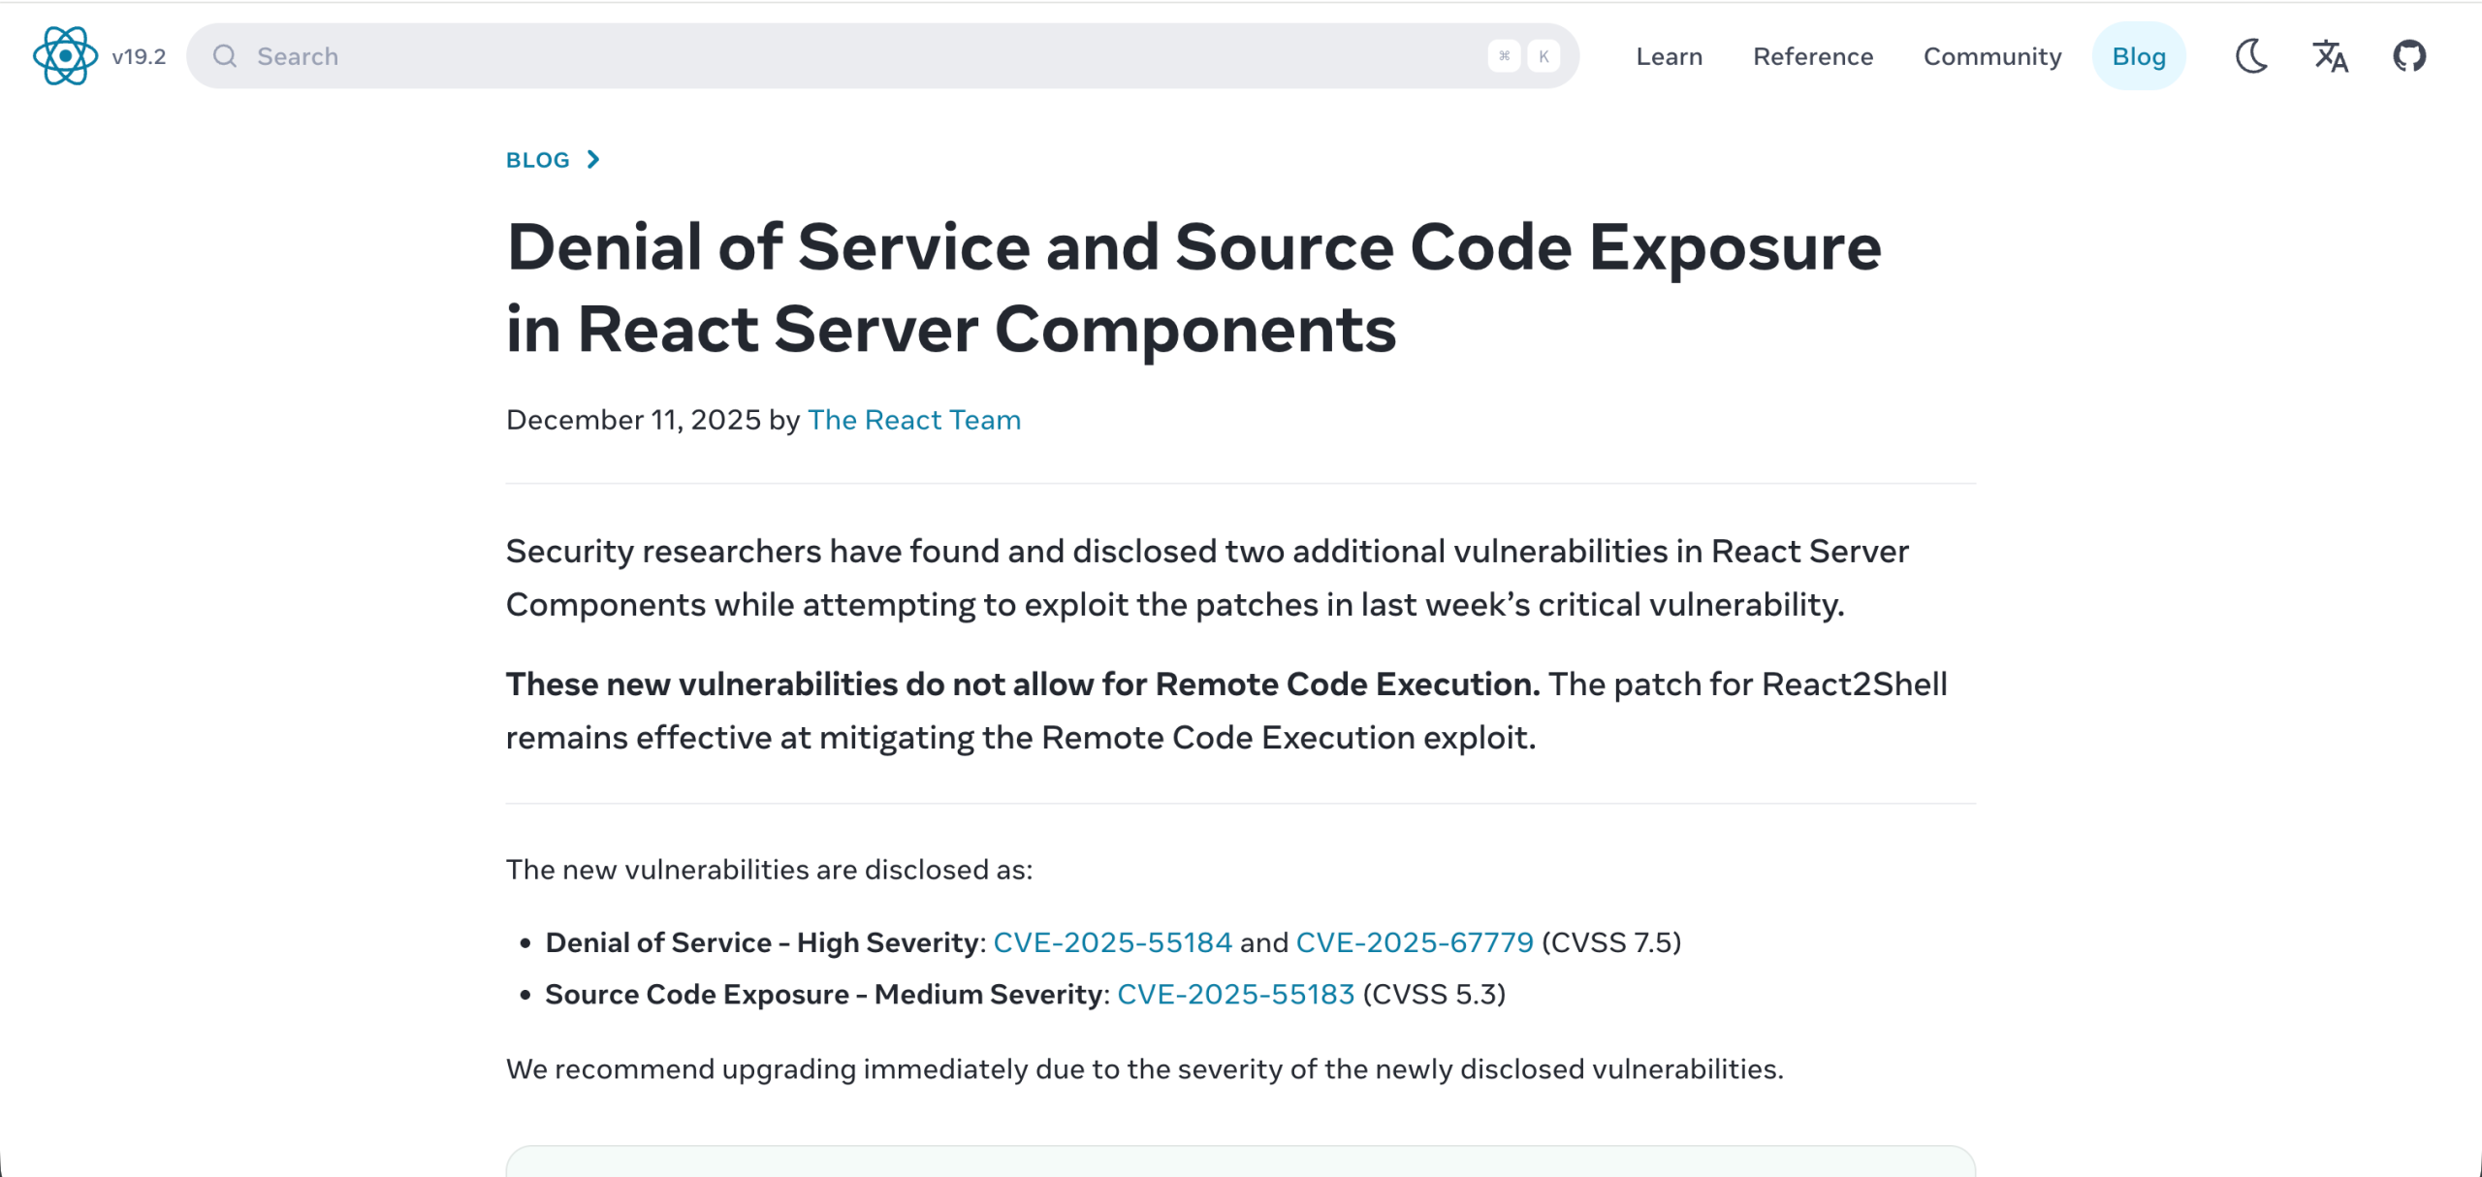Select the Blog navigation tab
Screen dimensions: 2482x1177
coord(2139,56)
